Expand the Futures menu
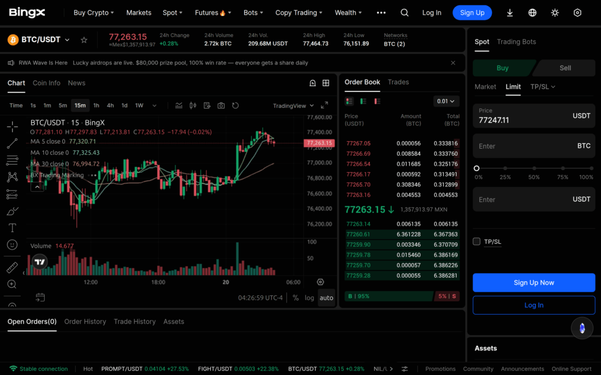The image size is (601, 375). click(212, 13)
